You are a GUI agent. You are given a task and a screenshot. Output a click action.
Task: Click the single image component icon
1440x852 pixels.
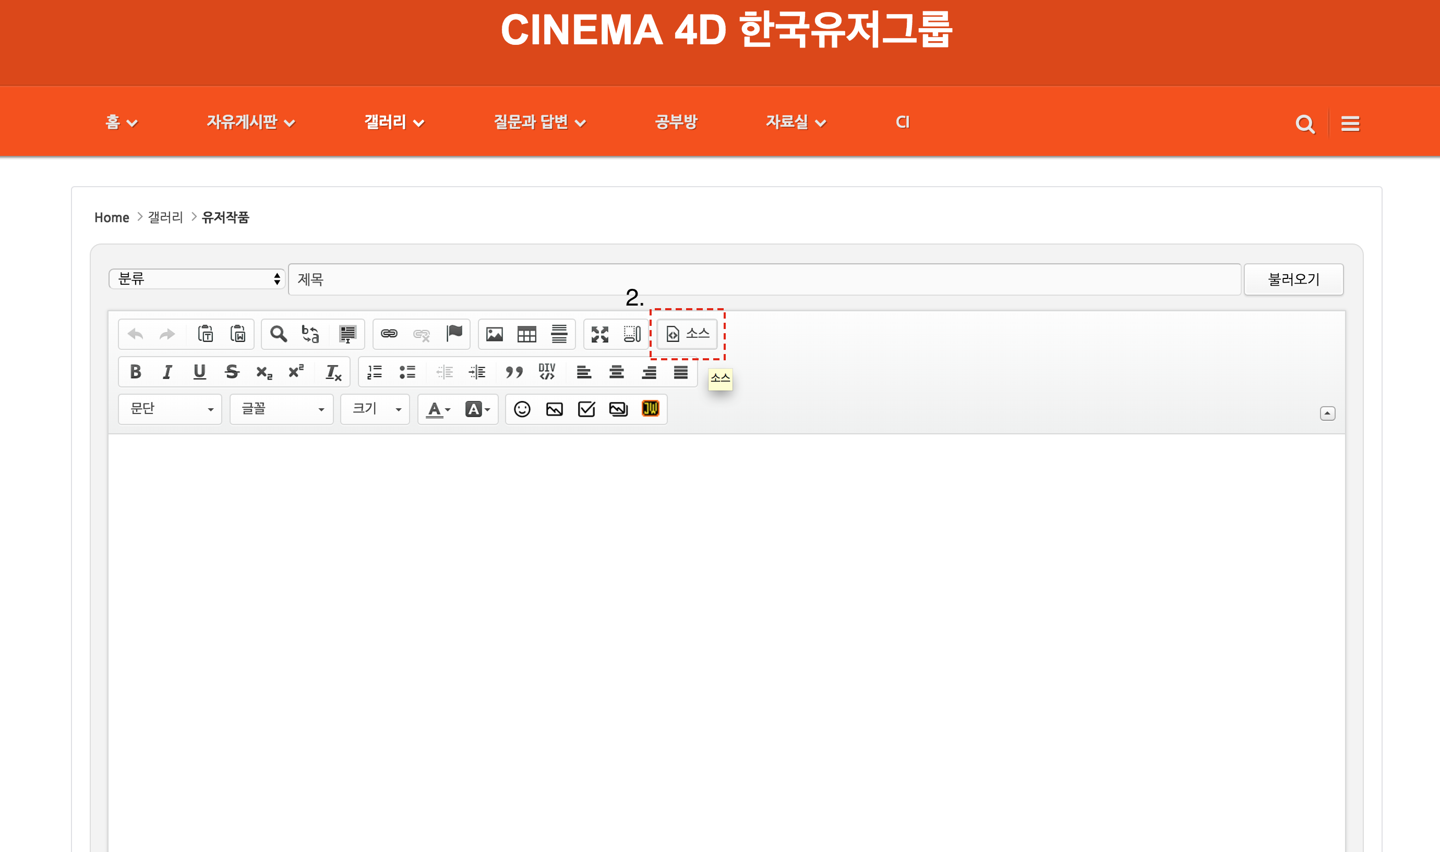[x=554, y=409]
